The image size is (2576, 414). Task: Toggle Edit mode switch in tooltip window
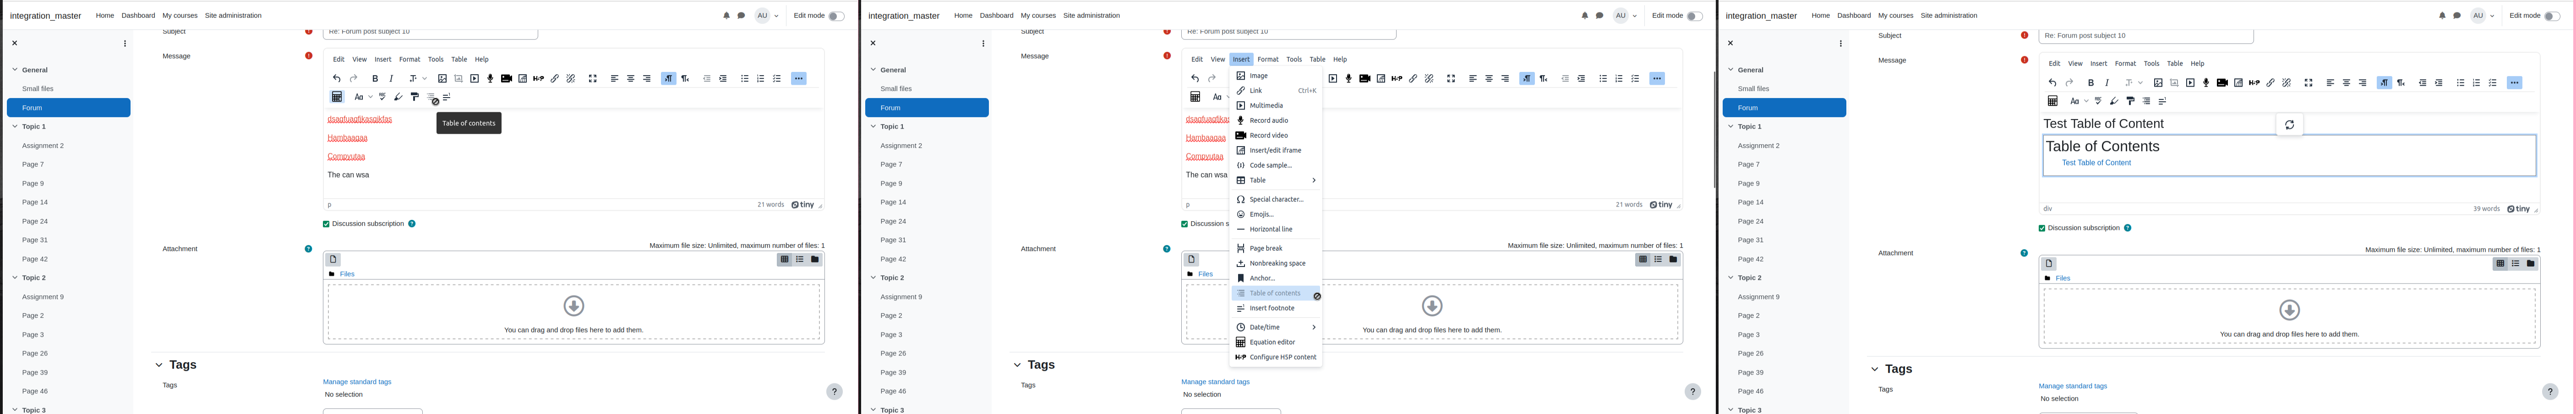tap(836, 16)
